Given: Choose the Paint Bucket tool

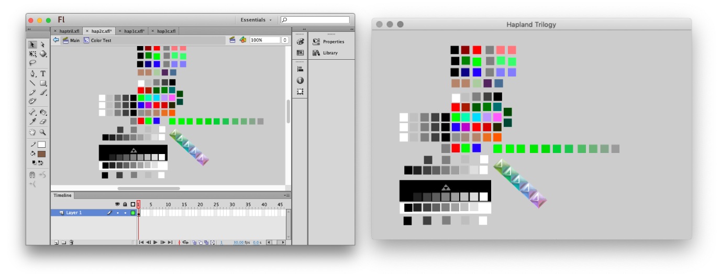Looking at the screenshot, I should coord(43,112).
